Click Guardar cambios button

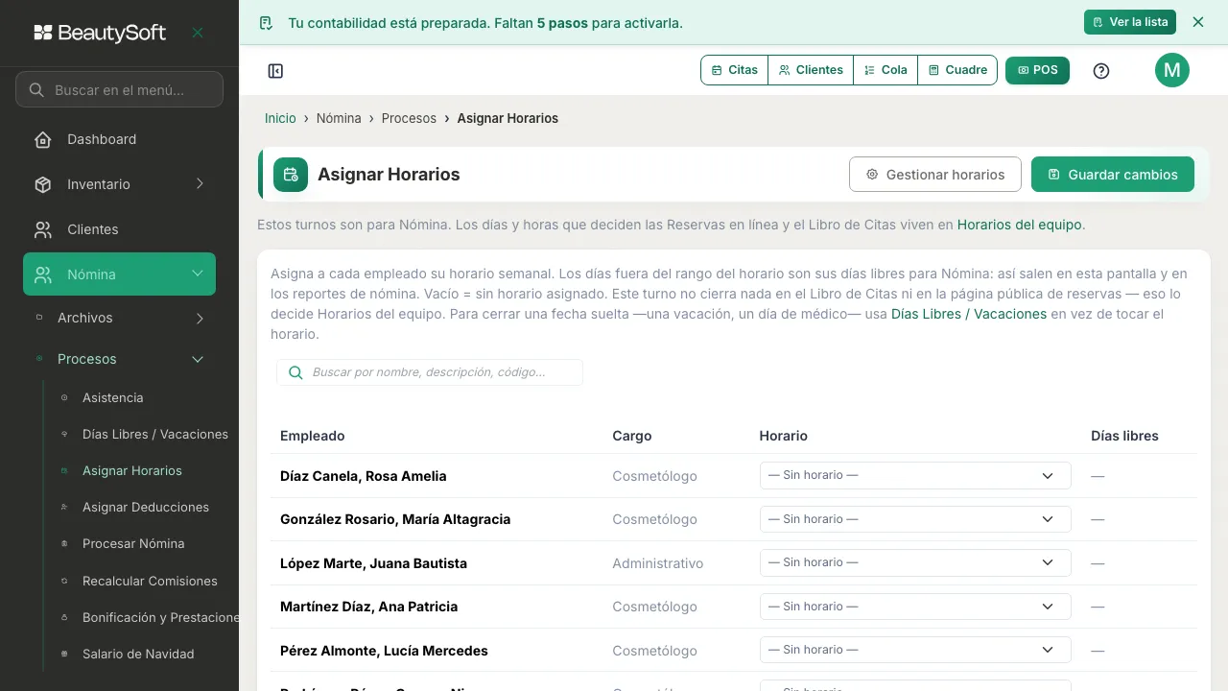coord(1113,175)
